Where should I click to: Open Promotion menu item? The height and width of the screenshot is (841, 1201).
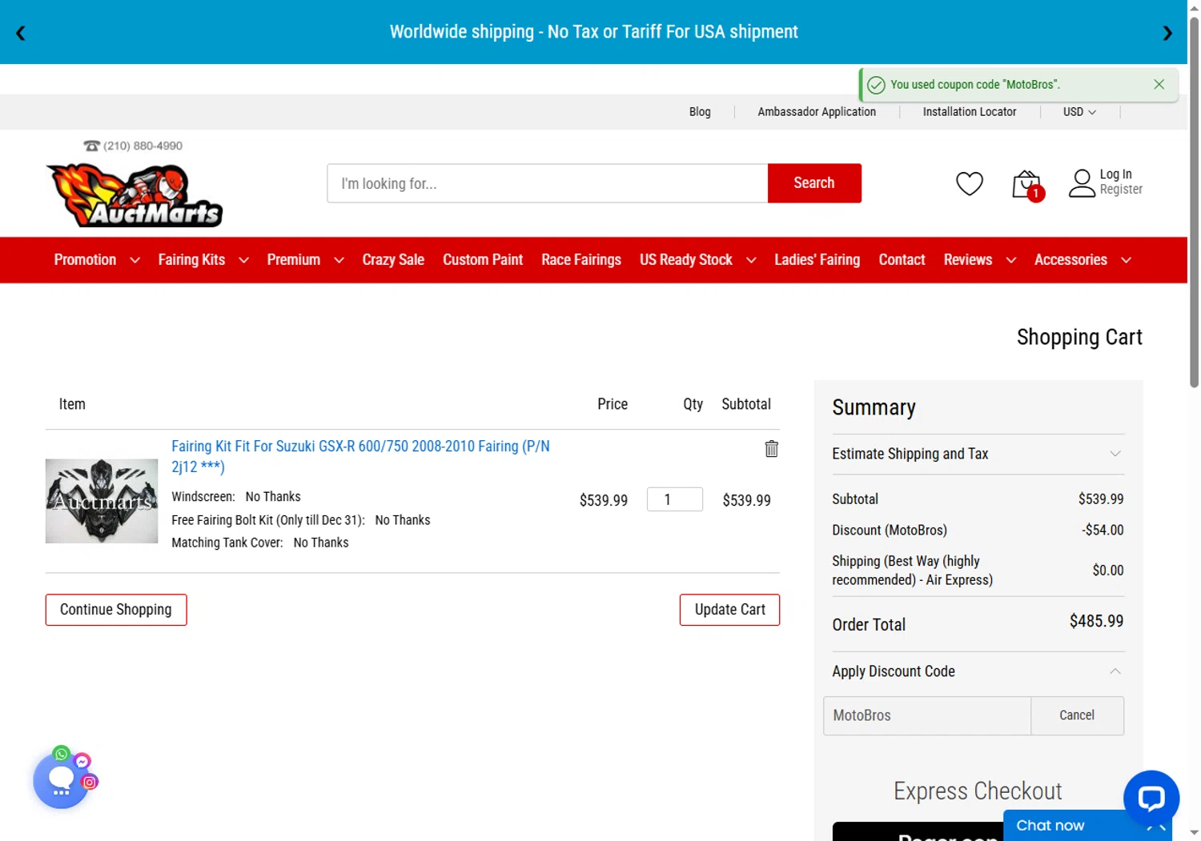85,260
